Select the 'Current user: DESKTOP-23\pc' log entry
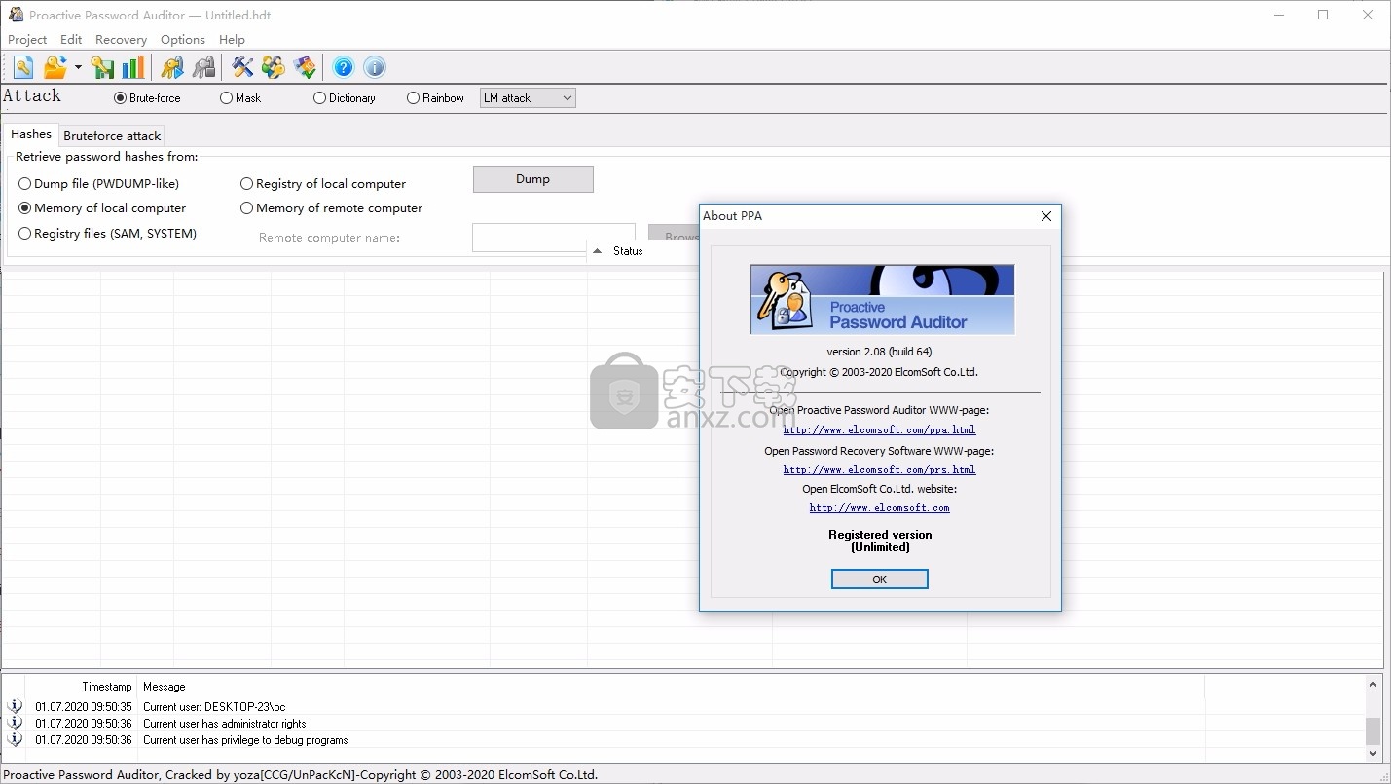The height and width of the screenshot is (784, 1391). click(214, 707)
